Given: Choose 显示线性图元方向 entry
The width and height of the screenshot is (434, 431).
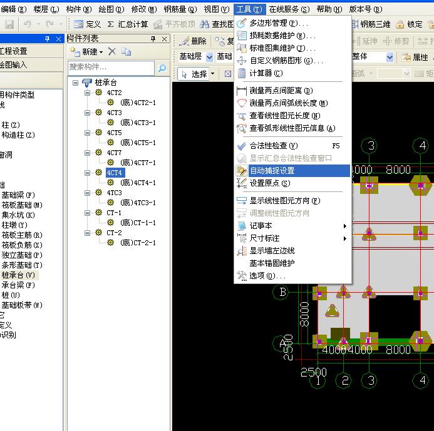Looking at the screenshot, I should click(x=292, y=201).
